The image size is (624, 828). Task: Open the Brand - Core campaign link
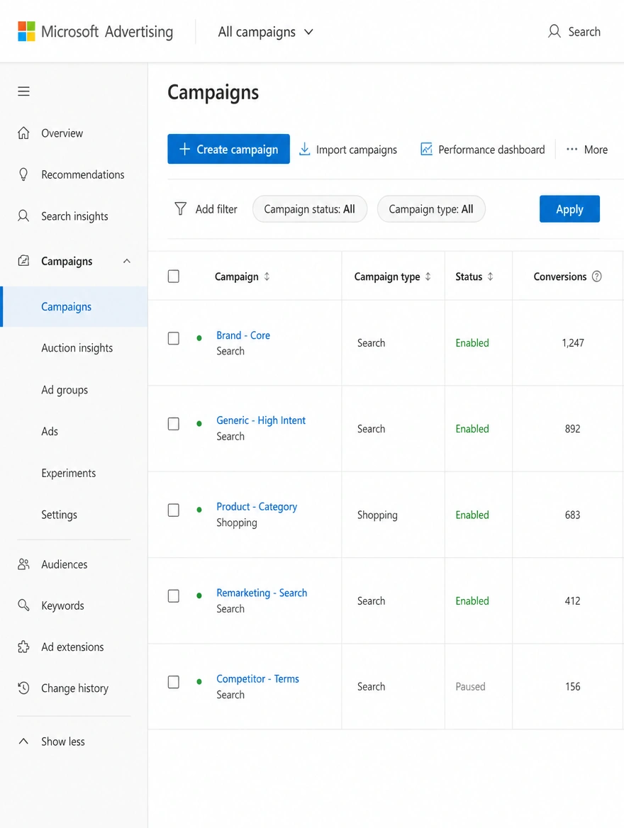pyautogui.click(x=243, y=335)
